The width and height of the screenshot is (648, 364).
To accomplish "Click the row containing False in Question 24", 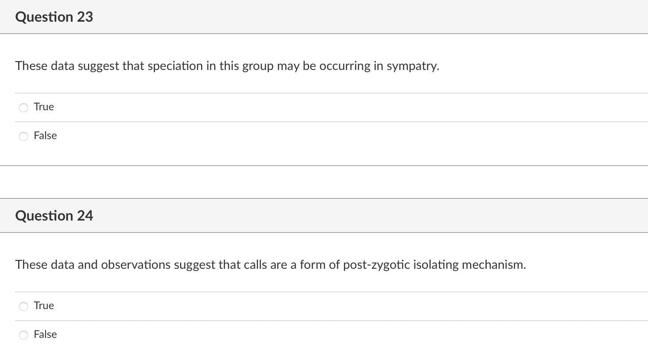I will [x=310, y=334].
